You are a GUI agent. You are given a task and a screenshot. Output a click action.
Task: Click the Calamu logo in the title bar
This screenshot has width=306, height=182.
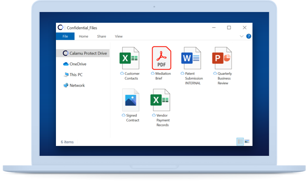(61, 27)
